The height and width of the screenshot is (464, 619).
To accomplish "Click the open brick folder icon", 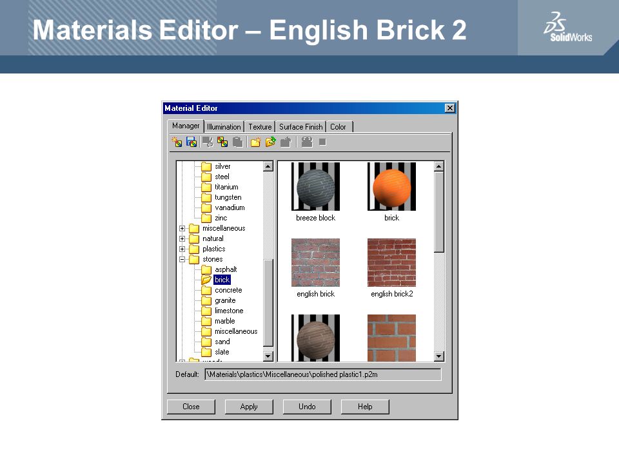I will 206,280.
